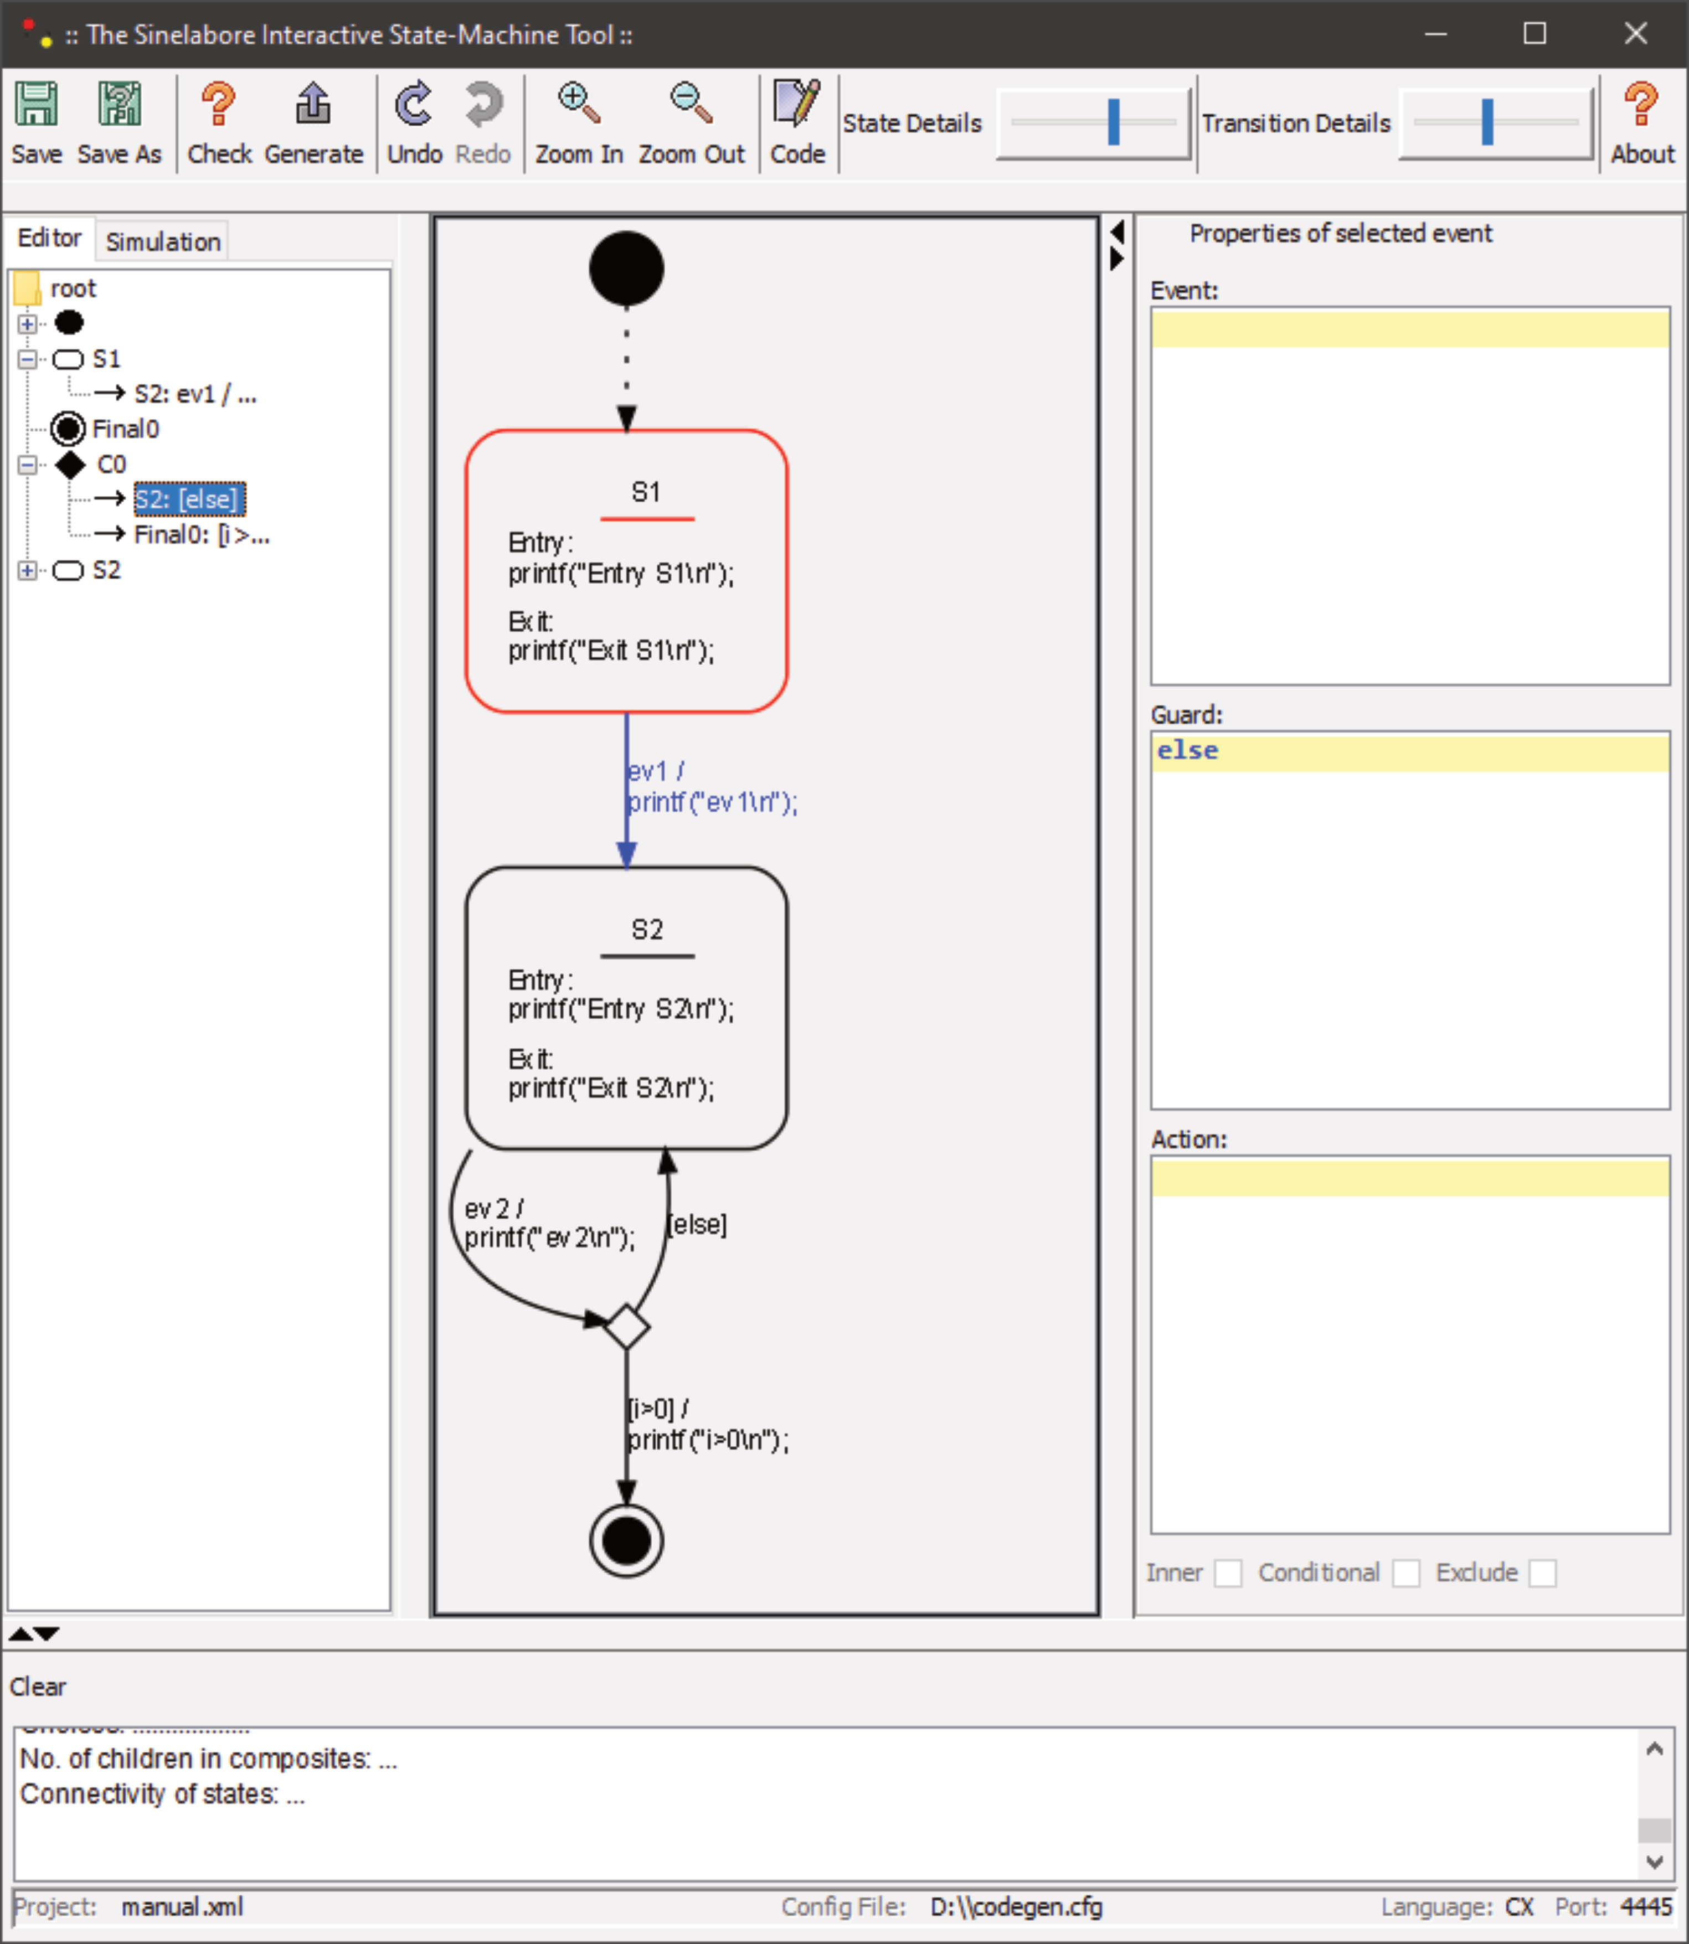Switch to the Simulation tab
The width and height of the screenshot is (1689, 1944).
tap(161, 240)
